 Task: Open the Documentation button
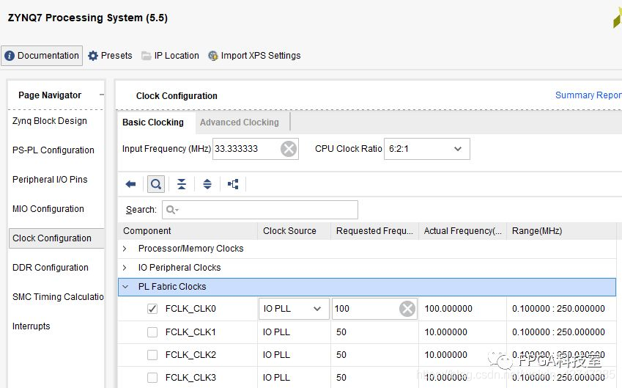[x=42, y=56]
